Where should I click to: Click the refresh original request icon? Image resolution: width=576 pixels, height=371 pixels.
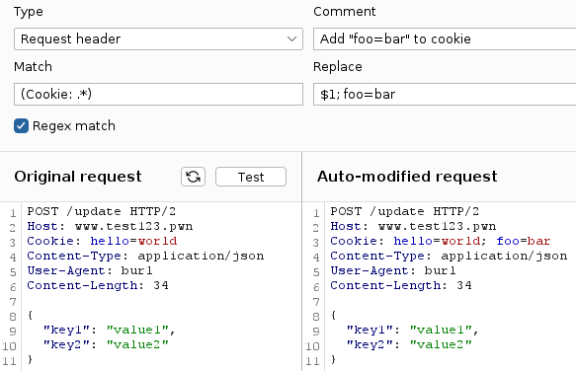click(193, 177)
